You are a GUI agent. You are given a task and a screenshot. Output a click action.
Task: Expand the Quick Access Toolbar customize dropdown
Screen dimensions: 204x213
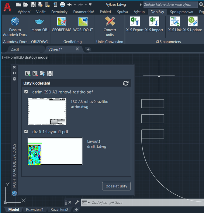(x=90, y=5)
